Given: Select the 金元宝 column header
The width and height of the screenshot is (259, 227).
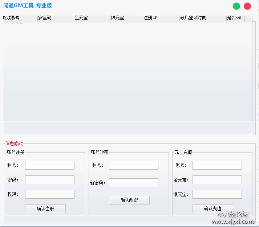Looking at the screenshot, I should (92, 18).
